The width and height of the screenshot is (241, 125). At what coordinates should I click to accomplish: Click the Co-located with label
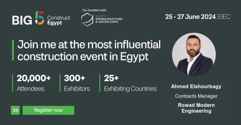click(94, 10)
